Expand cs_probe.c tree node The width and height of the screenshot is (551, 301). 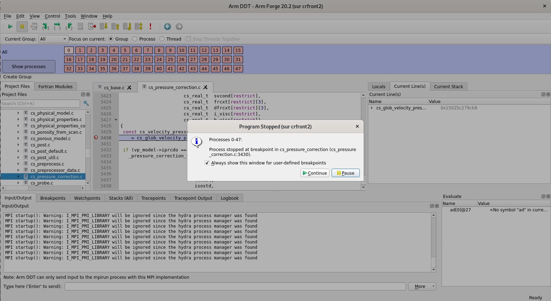18,183
